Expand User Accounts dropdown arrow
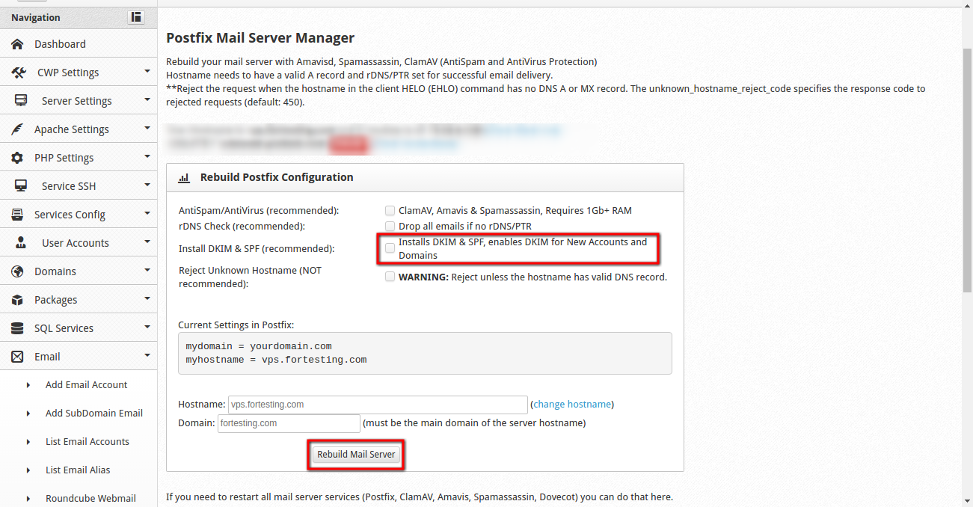Viewport: 973px width, 507px height. pyautogui.click(x=147, y=242)
